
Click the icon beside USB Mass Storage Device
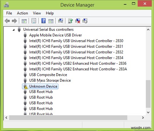click(x=25, y=80)
